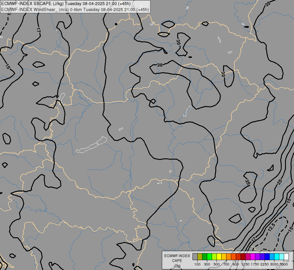
Task: Click the 3000 legend scale value
Action: (274, 264)
